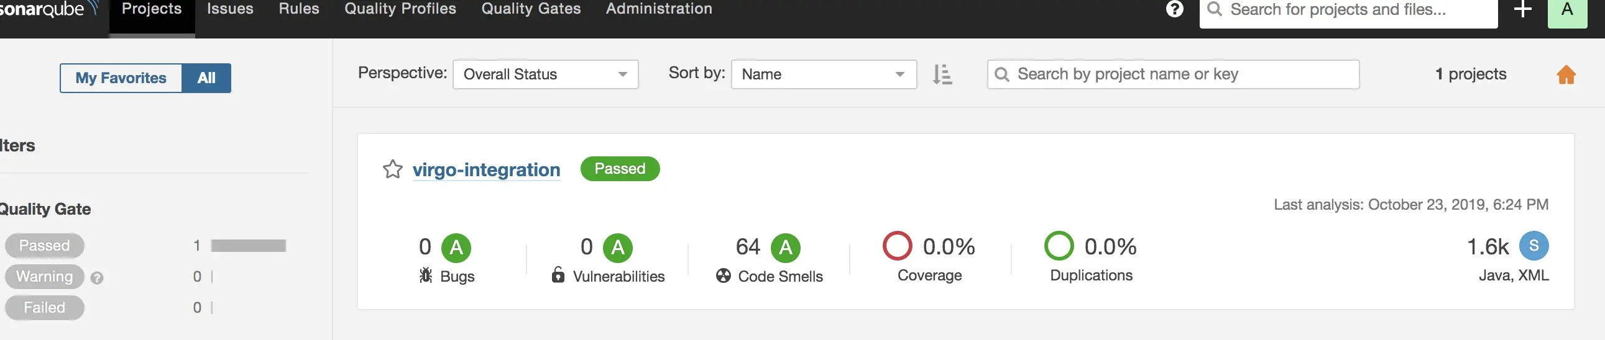Click the Quality Gate filter heading
This screenshot has width=1605, height=340.
pos(45,210)
